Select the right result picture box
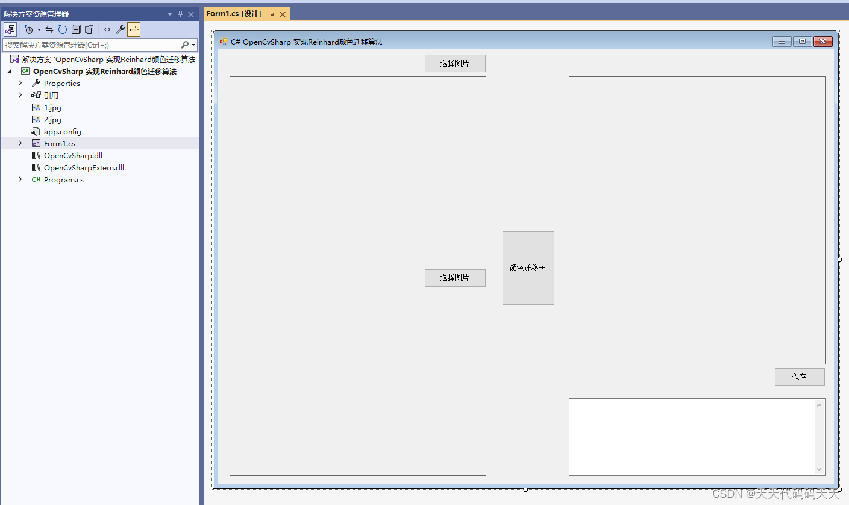This screenshot has height=505, width=849. point(697,220)
